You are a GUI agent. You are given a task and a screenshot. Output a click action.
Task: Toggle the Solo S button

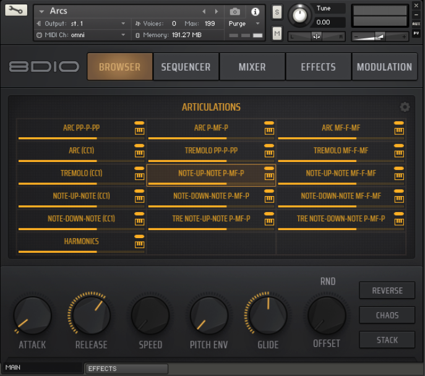click(x=277, y=12)
